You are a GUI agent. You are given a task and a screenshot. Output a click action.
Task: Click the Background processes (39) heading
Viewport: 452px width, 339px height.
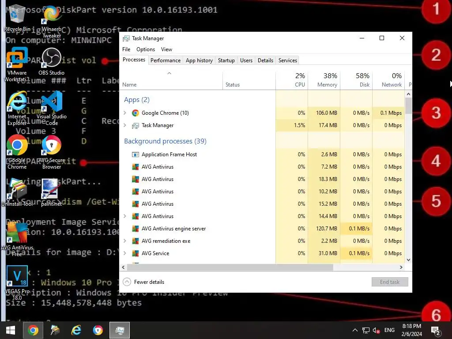165,141
